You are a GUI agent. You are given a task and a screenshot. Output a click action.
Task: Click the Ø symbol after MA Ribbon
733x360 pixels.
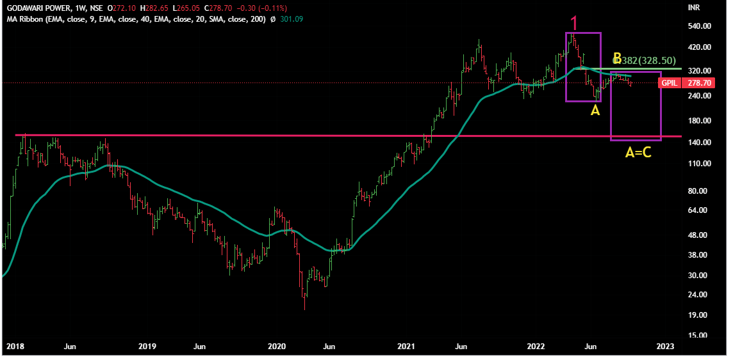point(274,19)
